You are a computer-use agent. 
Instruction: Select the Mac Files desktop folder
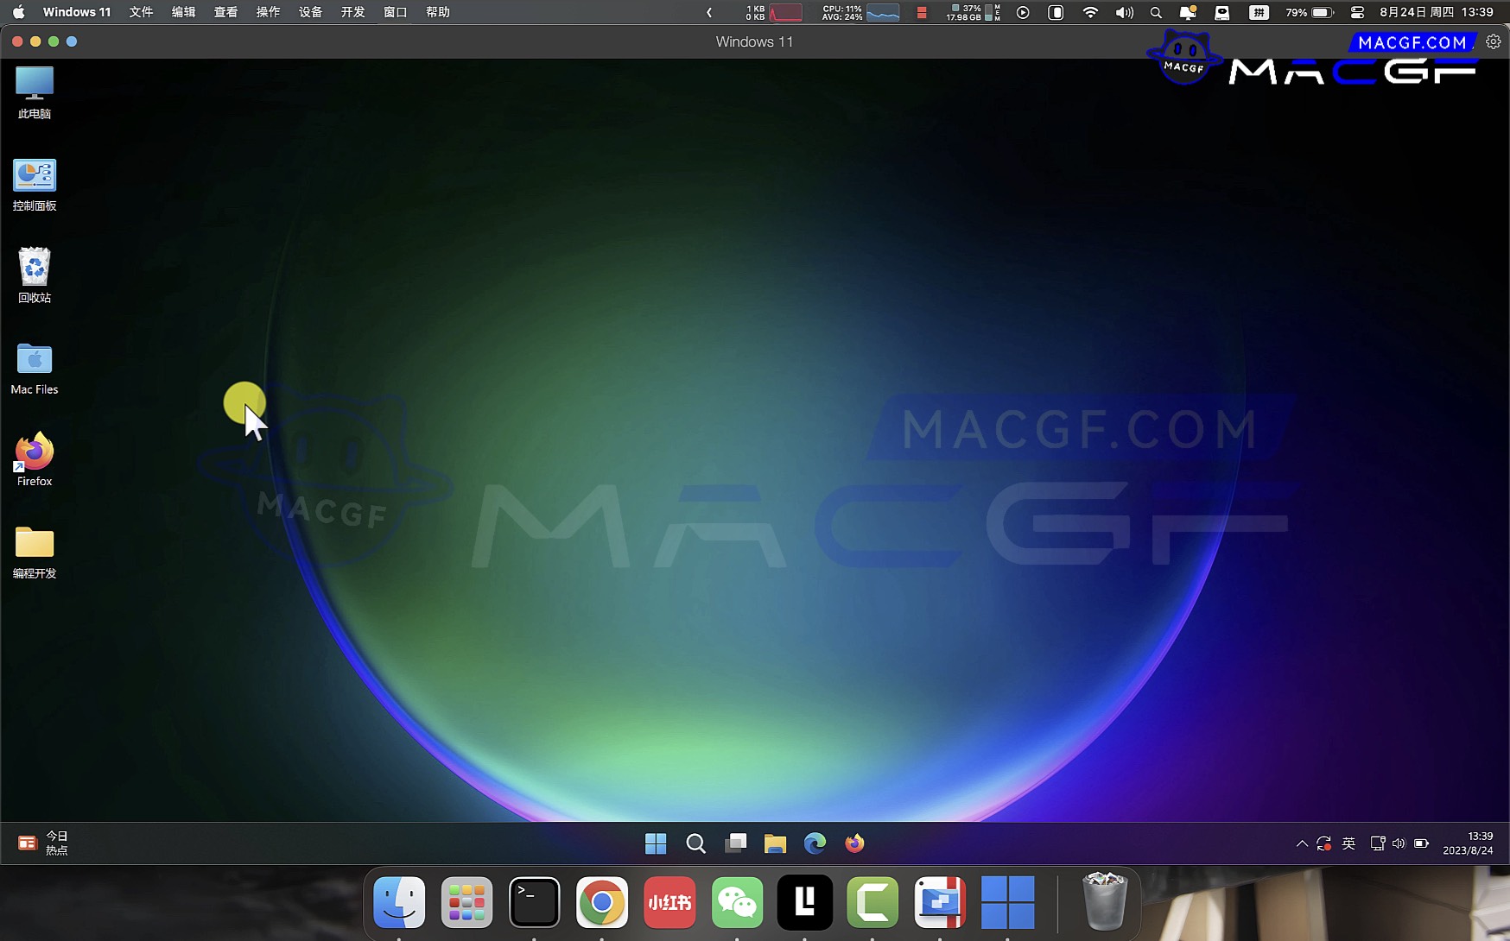[35, 367]
